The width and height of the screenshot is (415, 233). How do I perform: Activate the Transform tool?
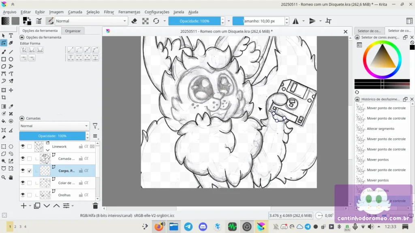click(x=4, y=90)
